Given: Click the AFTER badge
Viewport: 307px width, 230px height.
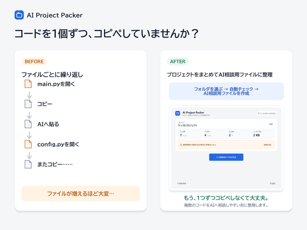Looking at the screenshot, I should click(178, 61).
